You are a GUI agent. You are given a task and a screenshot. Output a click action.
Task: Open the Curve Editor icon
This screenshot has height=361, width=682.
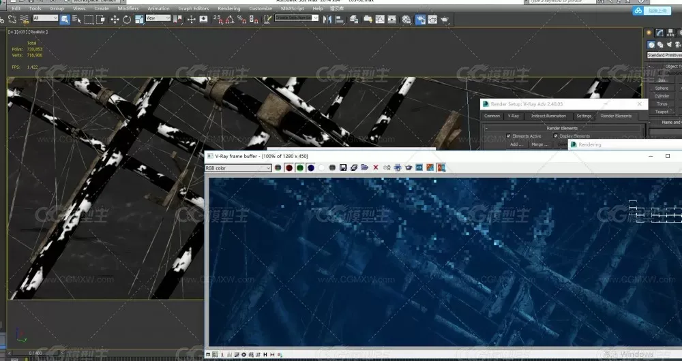380,19
